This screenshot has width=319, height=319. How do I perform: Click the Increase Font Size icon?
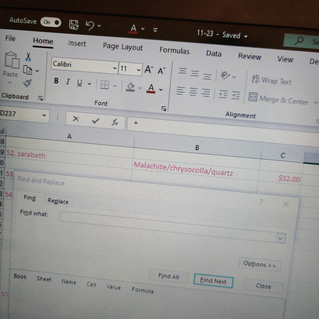coord(149,70)
